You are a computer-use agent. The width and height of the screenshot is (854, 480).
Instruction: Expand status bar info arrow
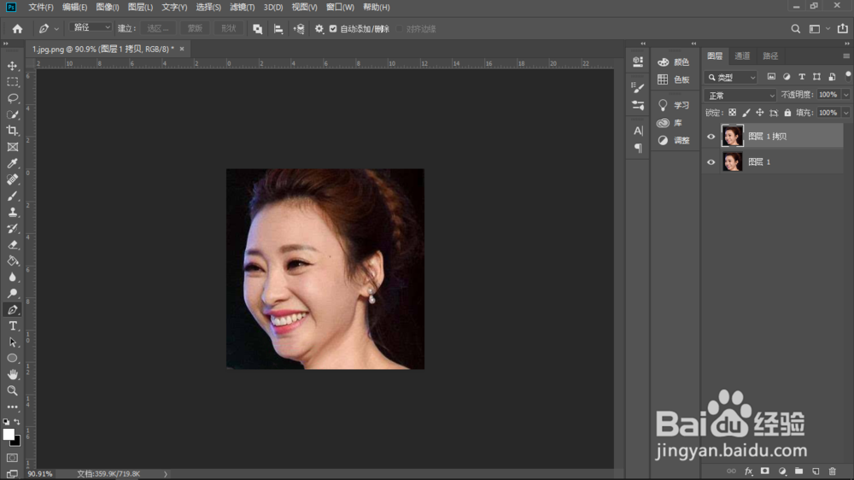click(x=166, y=474)
